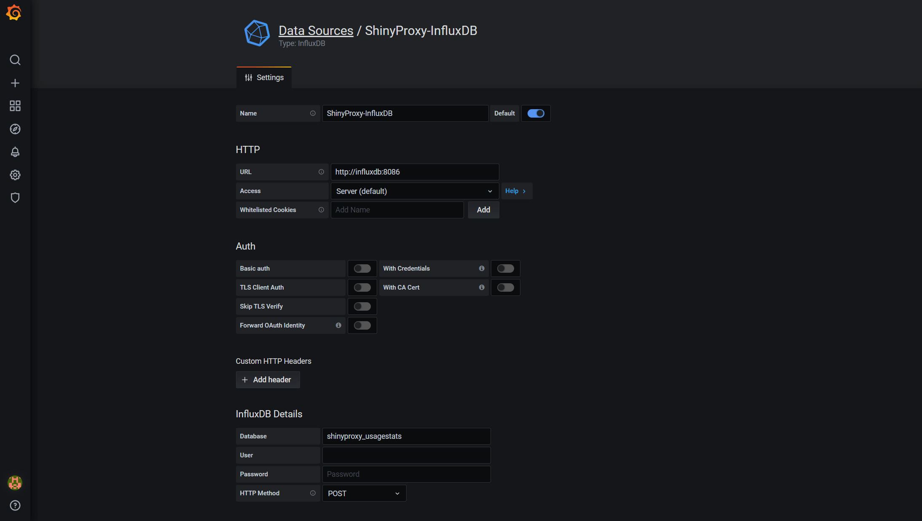Screen dimensions: 922x521
Task: Open the Explore compass icon
Action: tap(15, 129)
